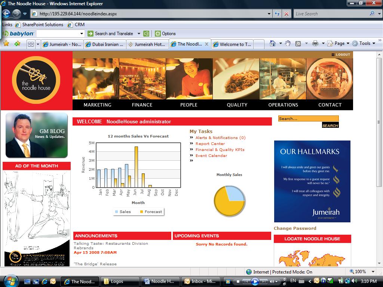Screen dimensions: 383x287
Task: Open the CRM favorites link
Action: (76, 25)
